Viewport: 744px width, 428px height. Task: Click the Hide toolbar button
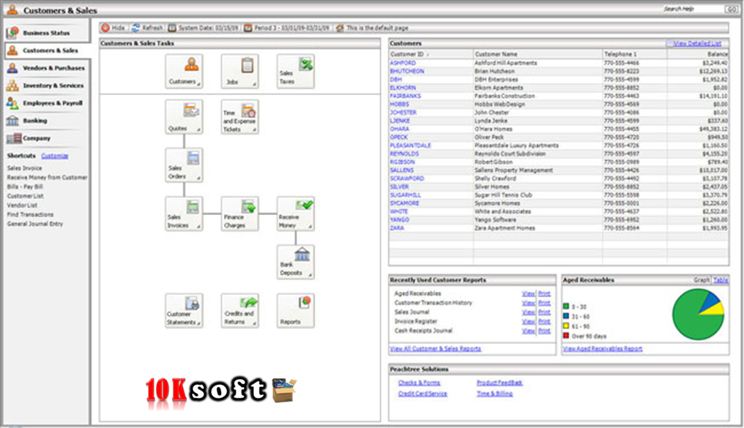pos(114,28)
